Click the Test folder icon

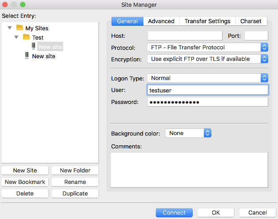pyautogui.click(x=27, y=37)
